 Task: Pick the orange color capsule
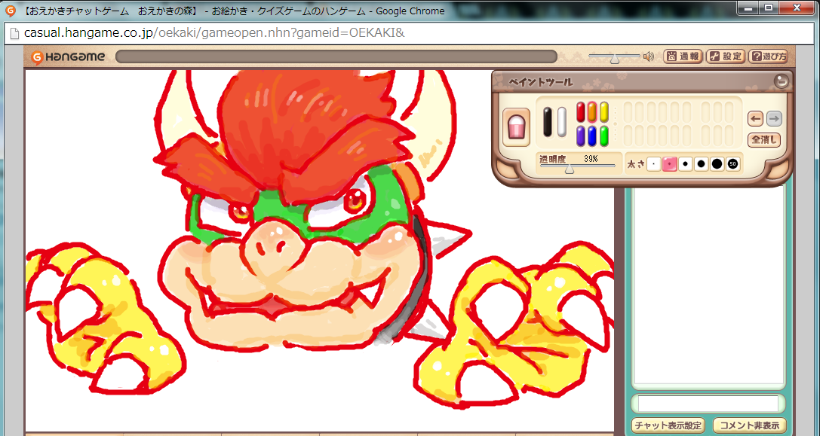592,112
